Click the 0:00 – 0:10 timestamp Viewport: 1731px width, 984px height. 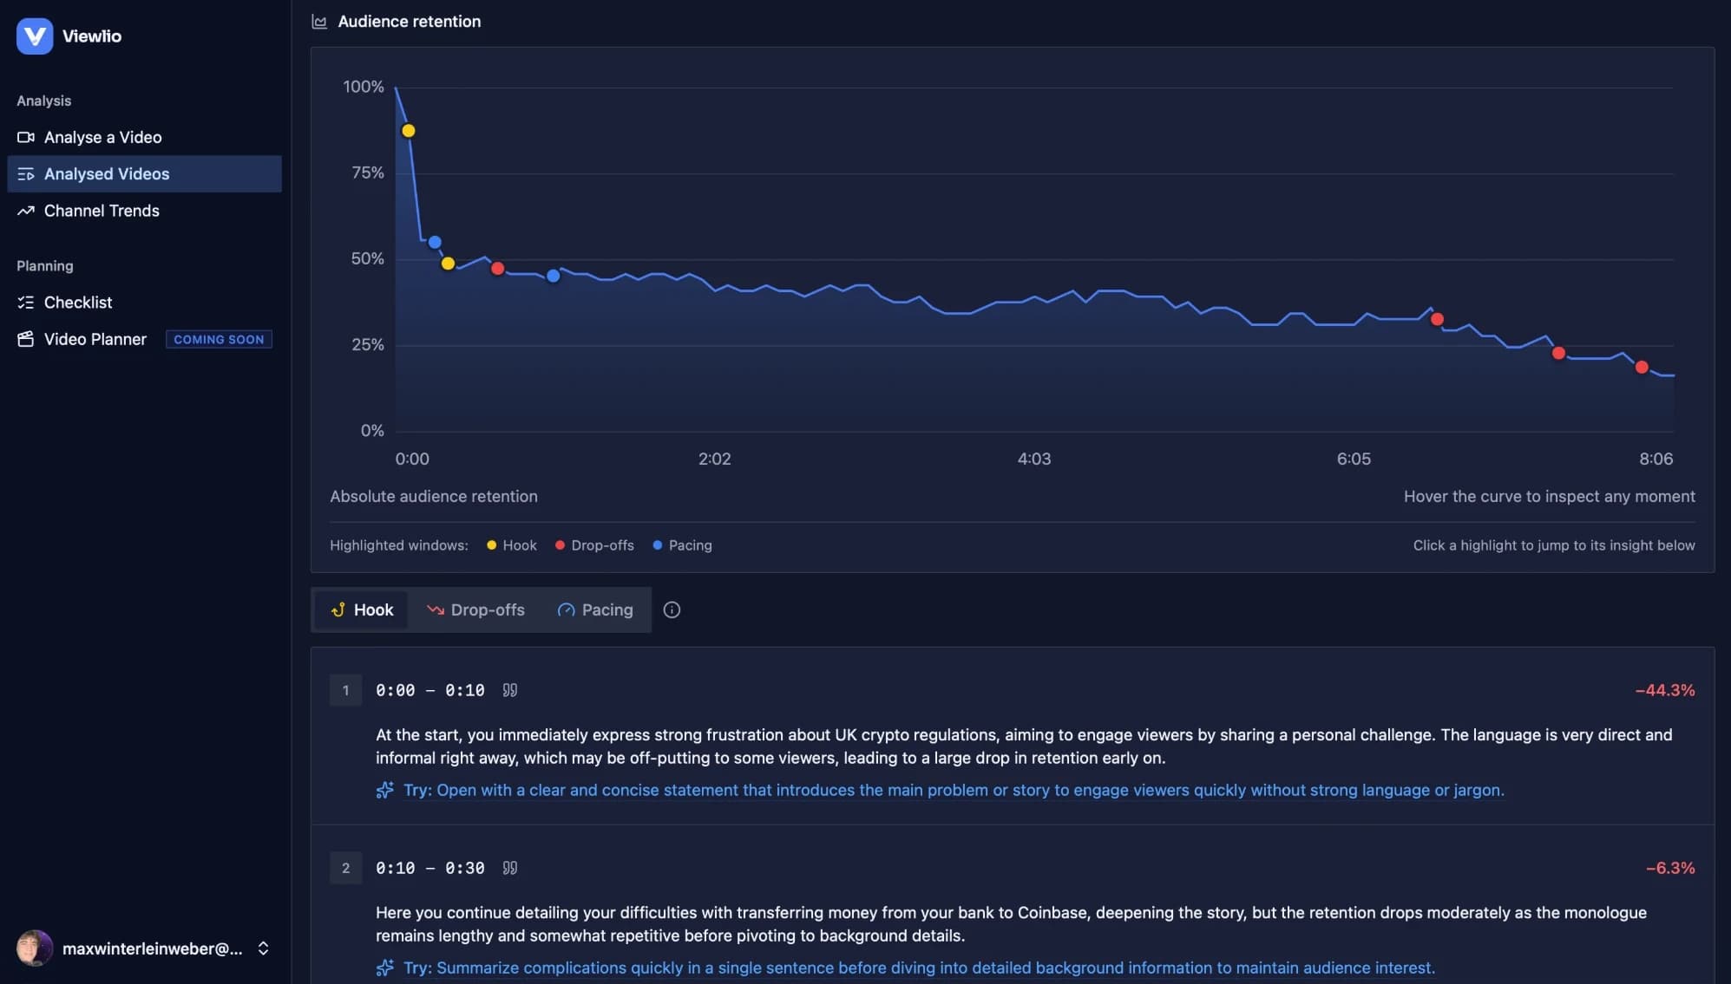coord(430,690)
